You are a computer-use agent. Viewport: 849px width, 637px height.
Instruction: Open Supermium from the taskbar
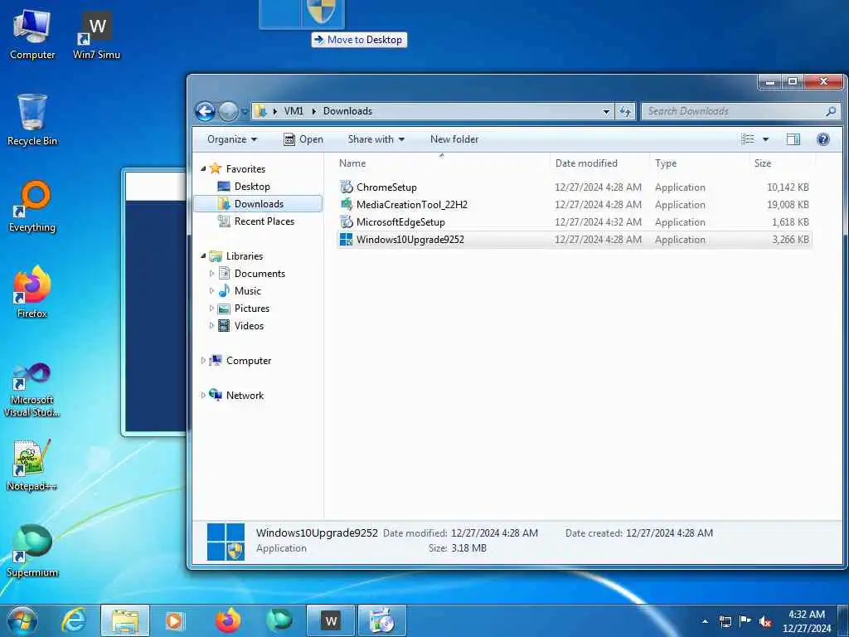[279, 620]
